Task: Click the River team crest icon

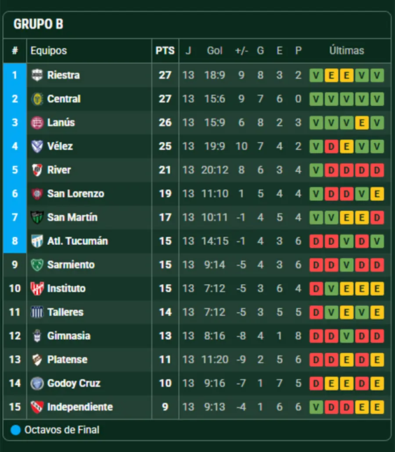Action: (x=37, y=170)
